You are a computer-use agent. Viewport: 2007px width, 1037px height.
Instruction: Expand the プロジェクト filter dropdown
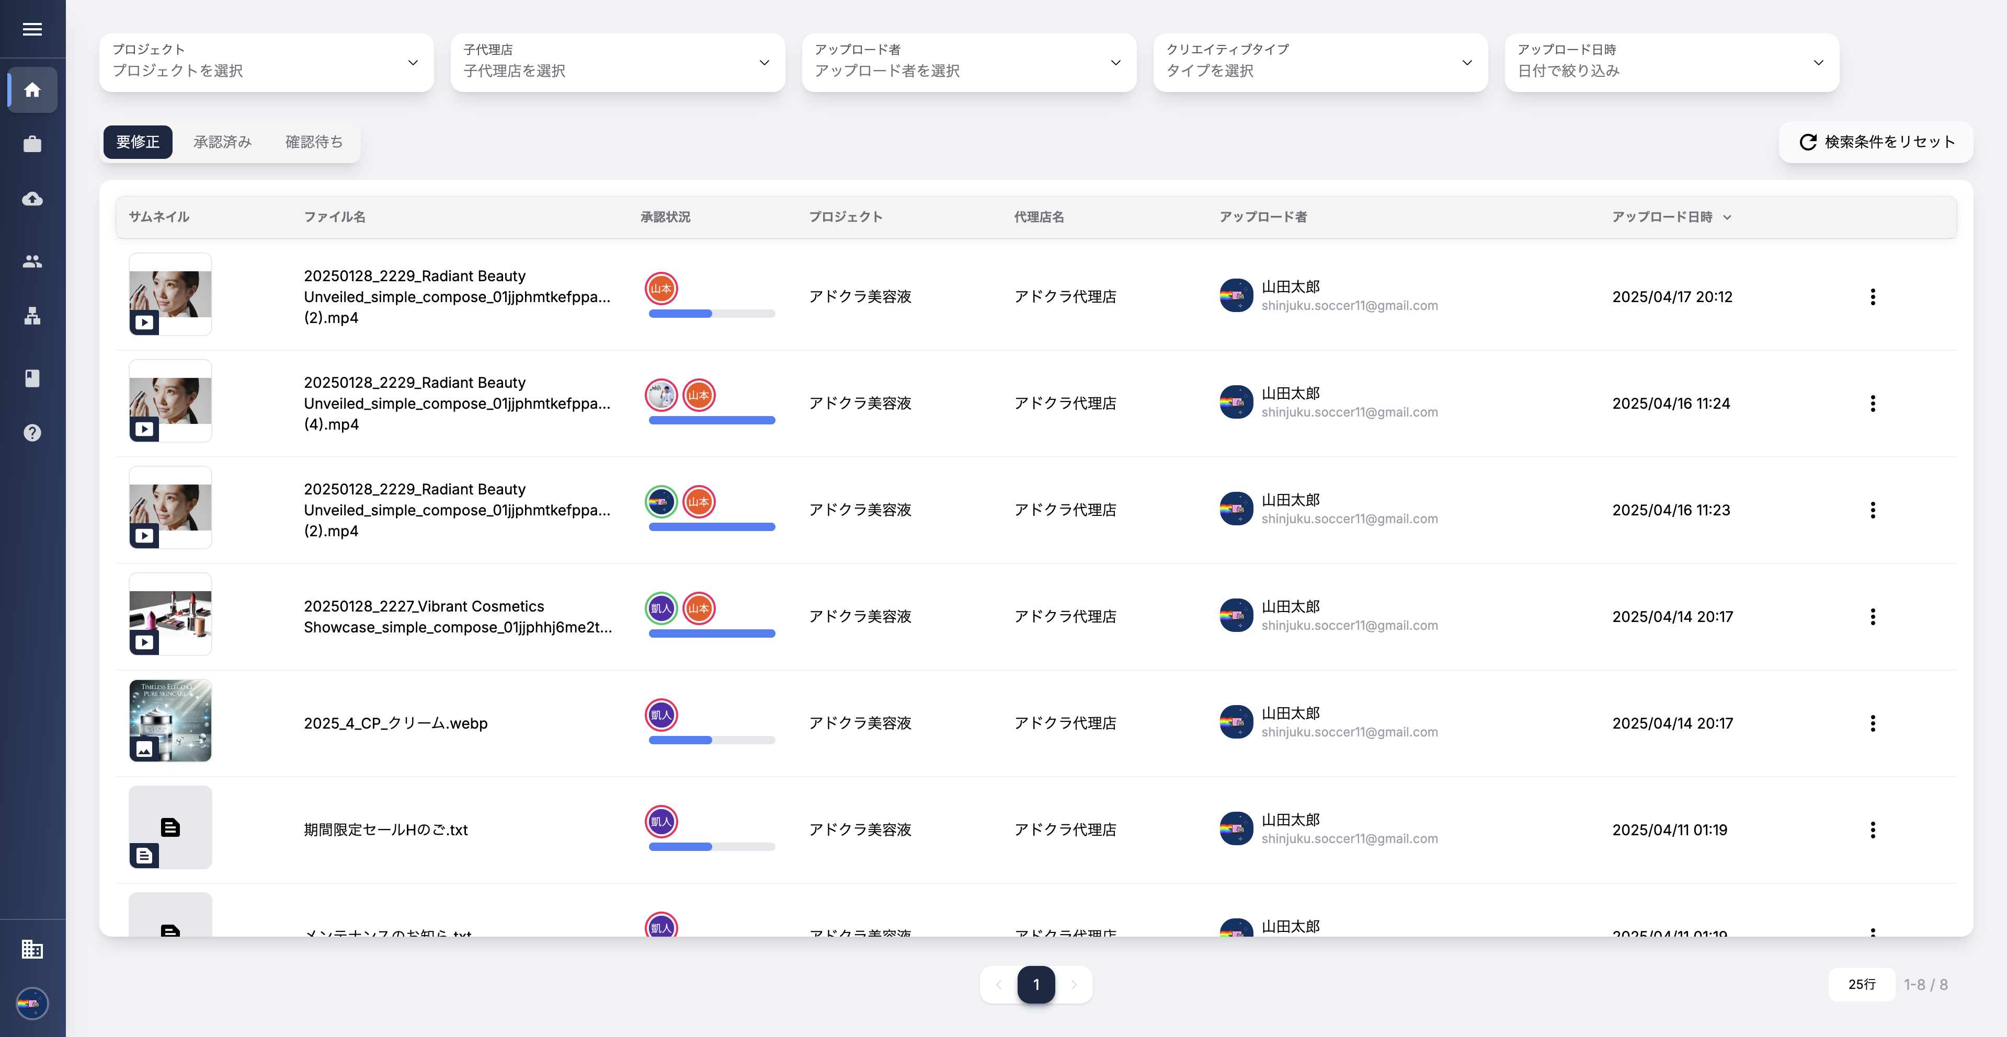[266, 62]
